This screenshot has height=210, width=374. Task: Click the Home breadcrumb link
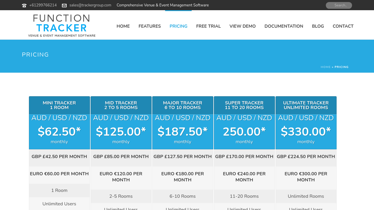click(x=325, y=67)
